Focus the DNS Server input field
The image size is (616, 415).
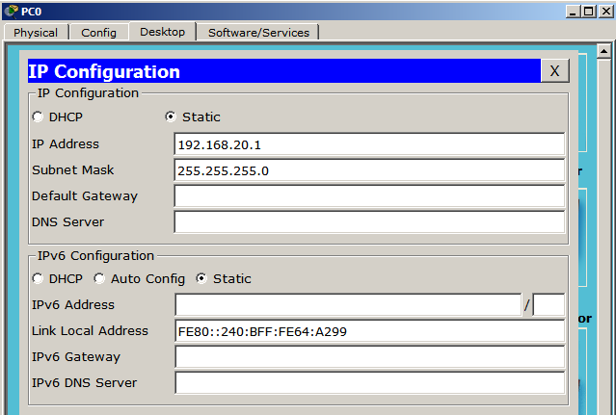click(x=369, y=222)
